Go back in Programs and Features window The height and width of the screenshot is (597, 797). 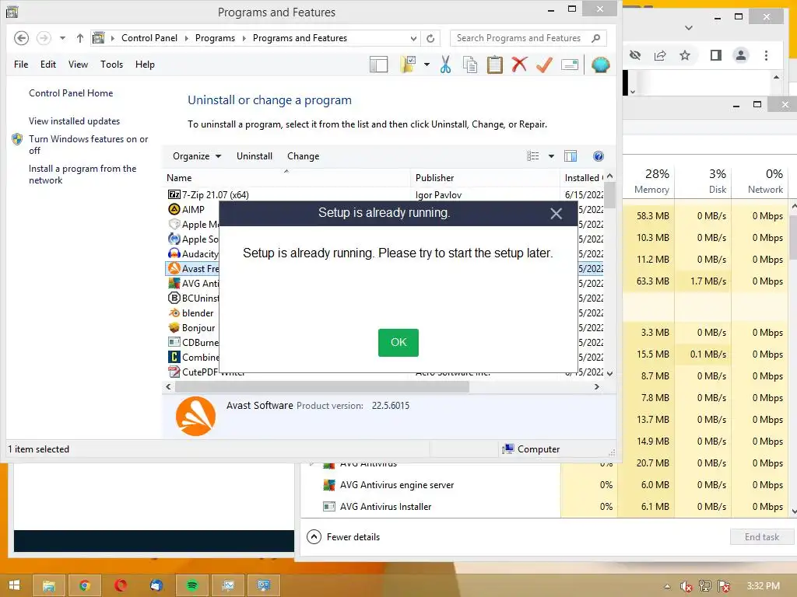coord(21,38)
